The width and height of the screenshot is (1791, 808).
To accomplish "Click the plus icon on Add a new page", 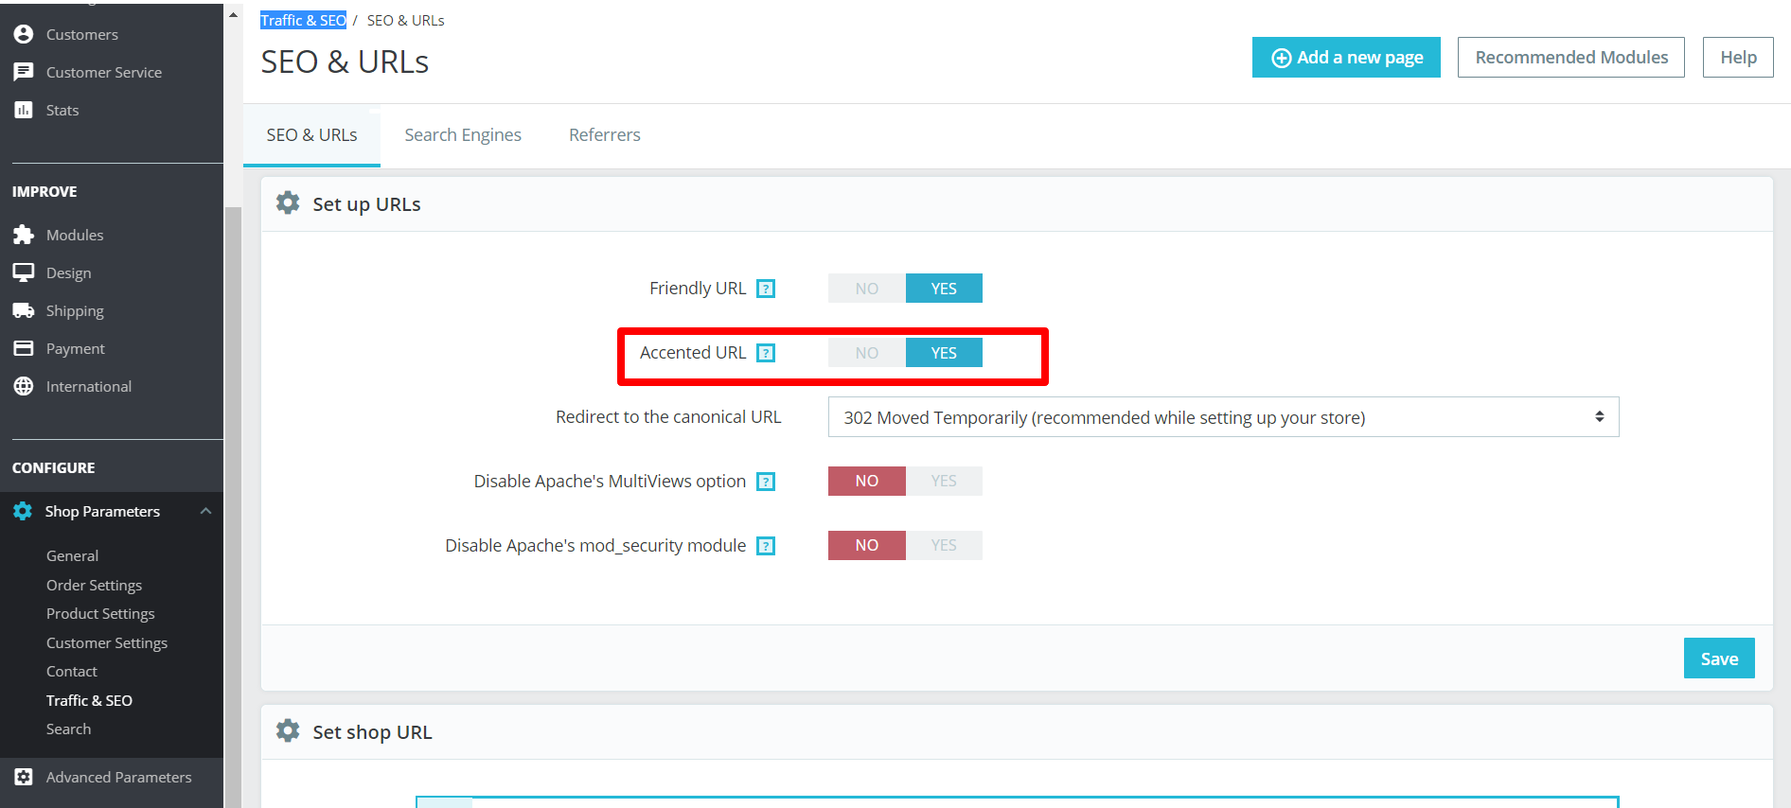I will pyautogui.click(x=1281, y=58).
